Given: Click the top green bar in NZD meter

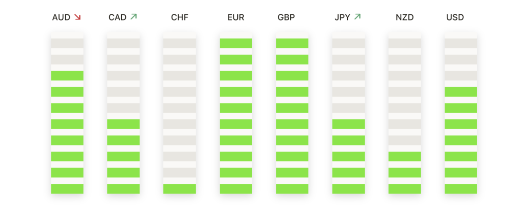Looking at the screenshot, I should click(x=405, y=156).
